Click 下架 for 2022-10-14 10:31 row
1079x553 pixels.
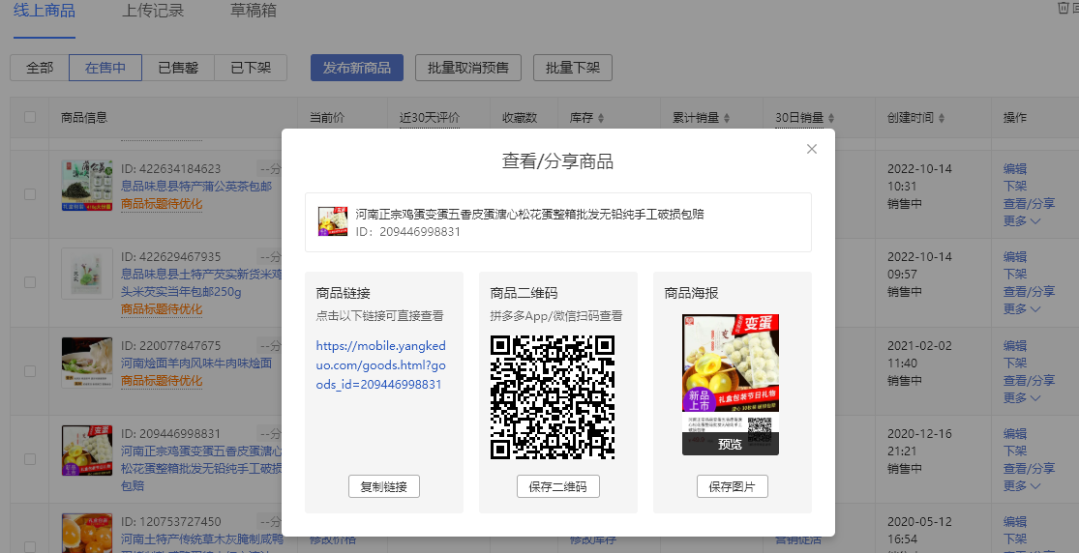point(1015,186)
